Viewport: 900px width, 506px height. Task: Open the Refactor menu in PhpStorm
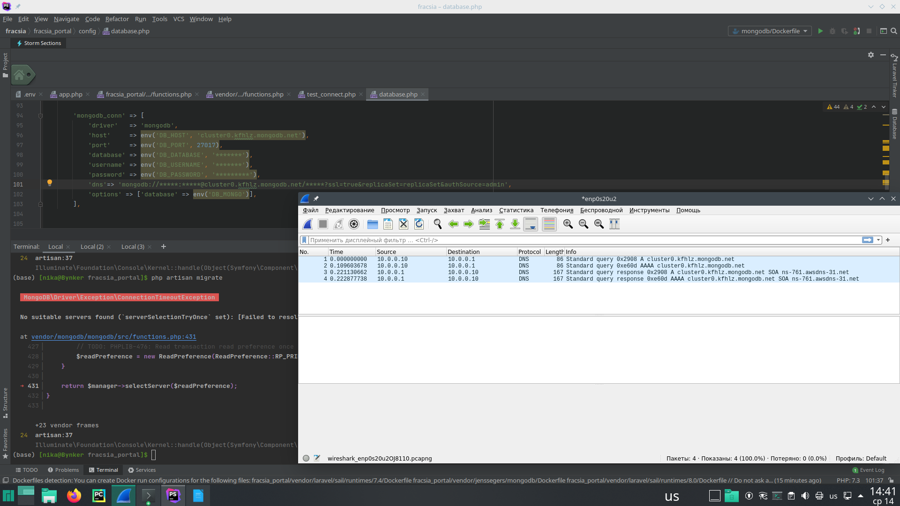coord(117,19)
